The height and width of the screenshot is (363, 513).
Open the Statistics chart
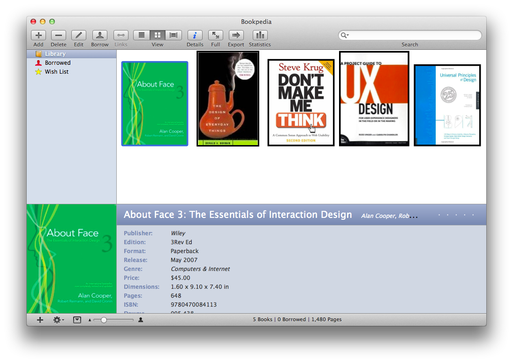coord(260,35)
